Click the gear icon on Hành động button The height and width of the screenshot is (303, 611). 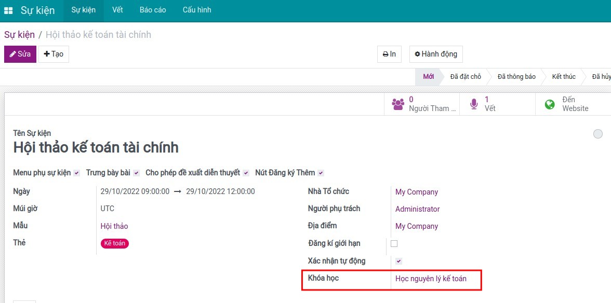419,54
